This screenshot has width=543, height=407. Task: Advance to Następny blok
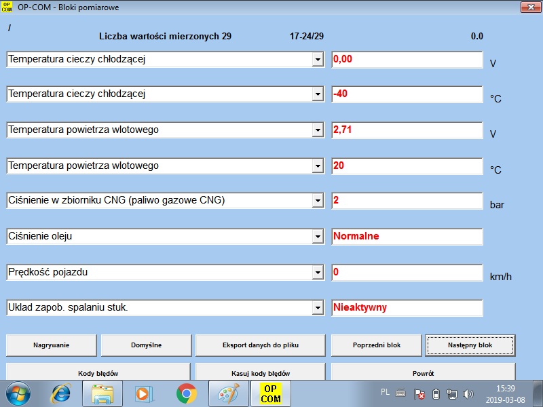point(470,345)
